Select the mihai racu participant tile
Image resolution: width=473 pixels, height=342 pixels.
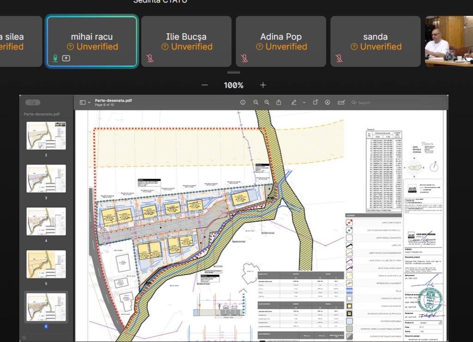[x=92, y=41]
